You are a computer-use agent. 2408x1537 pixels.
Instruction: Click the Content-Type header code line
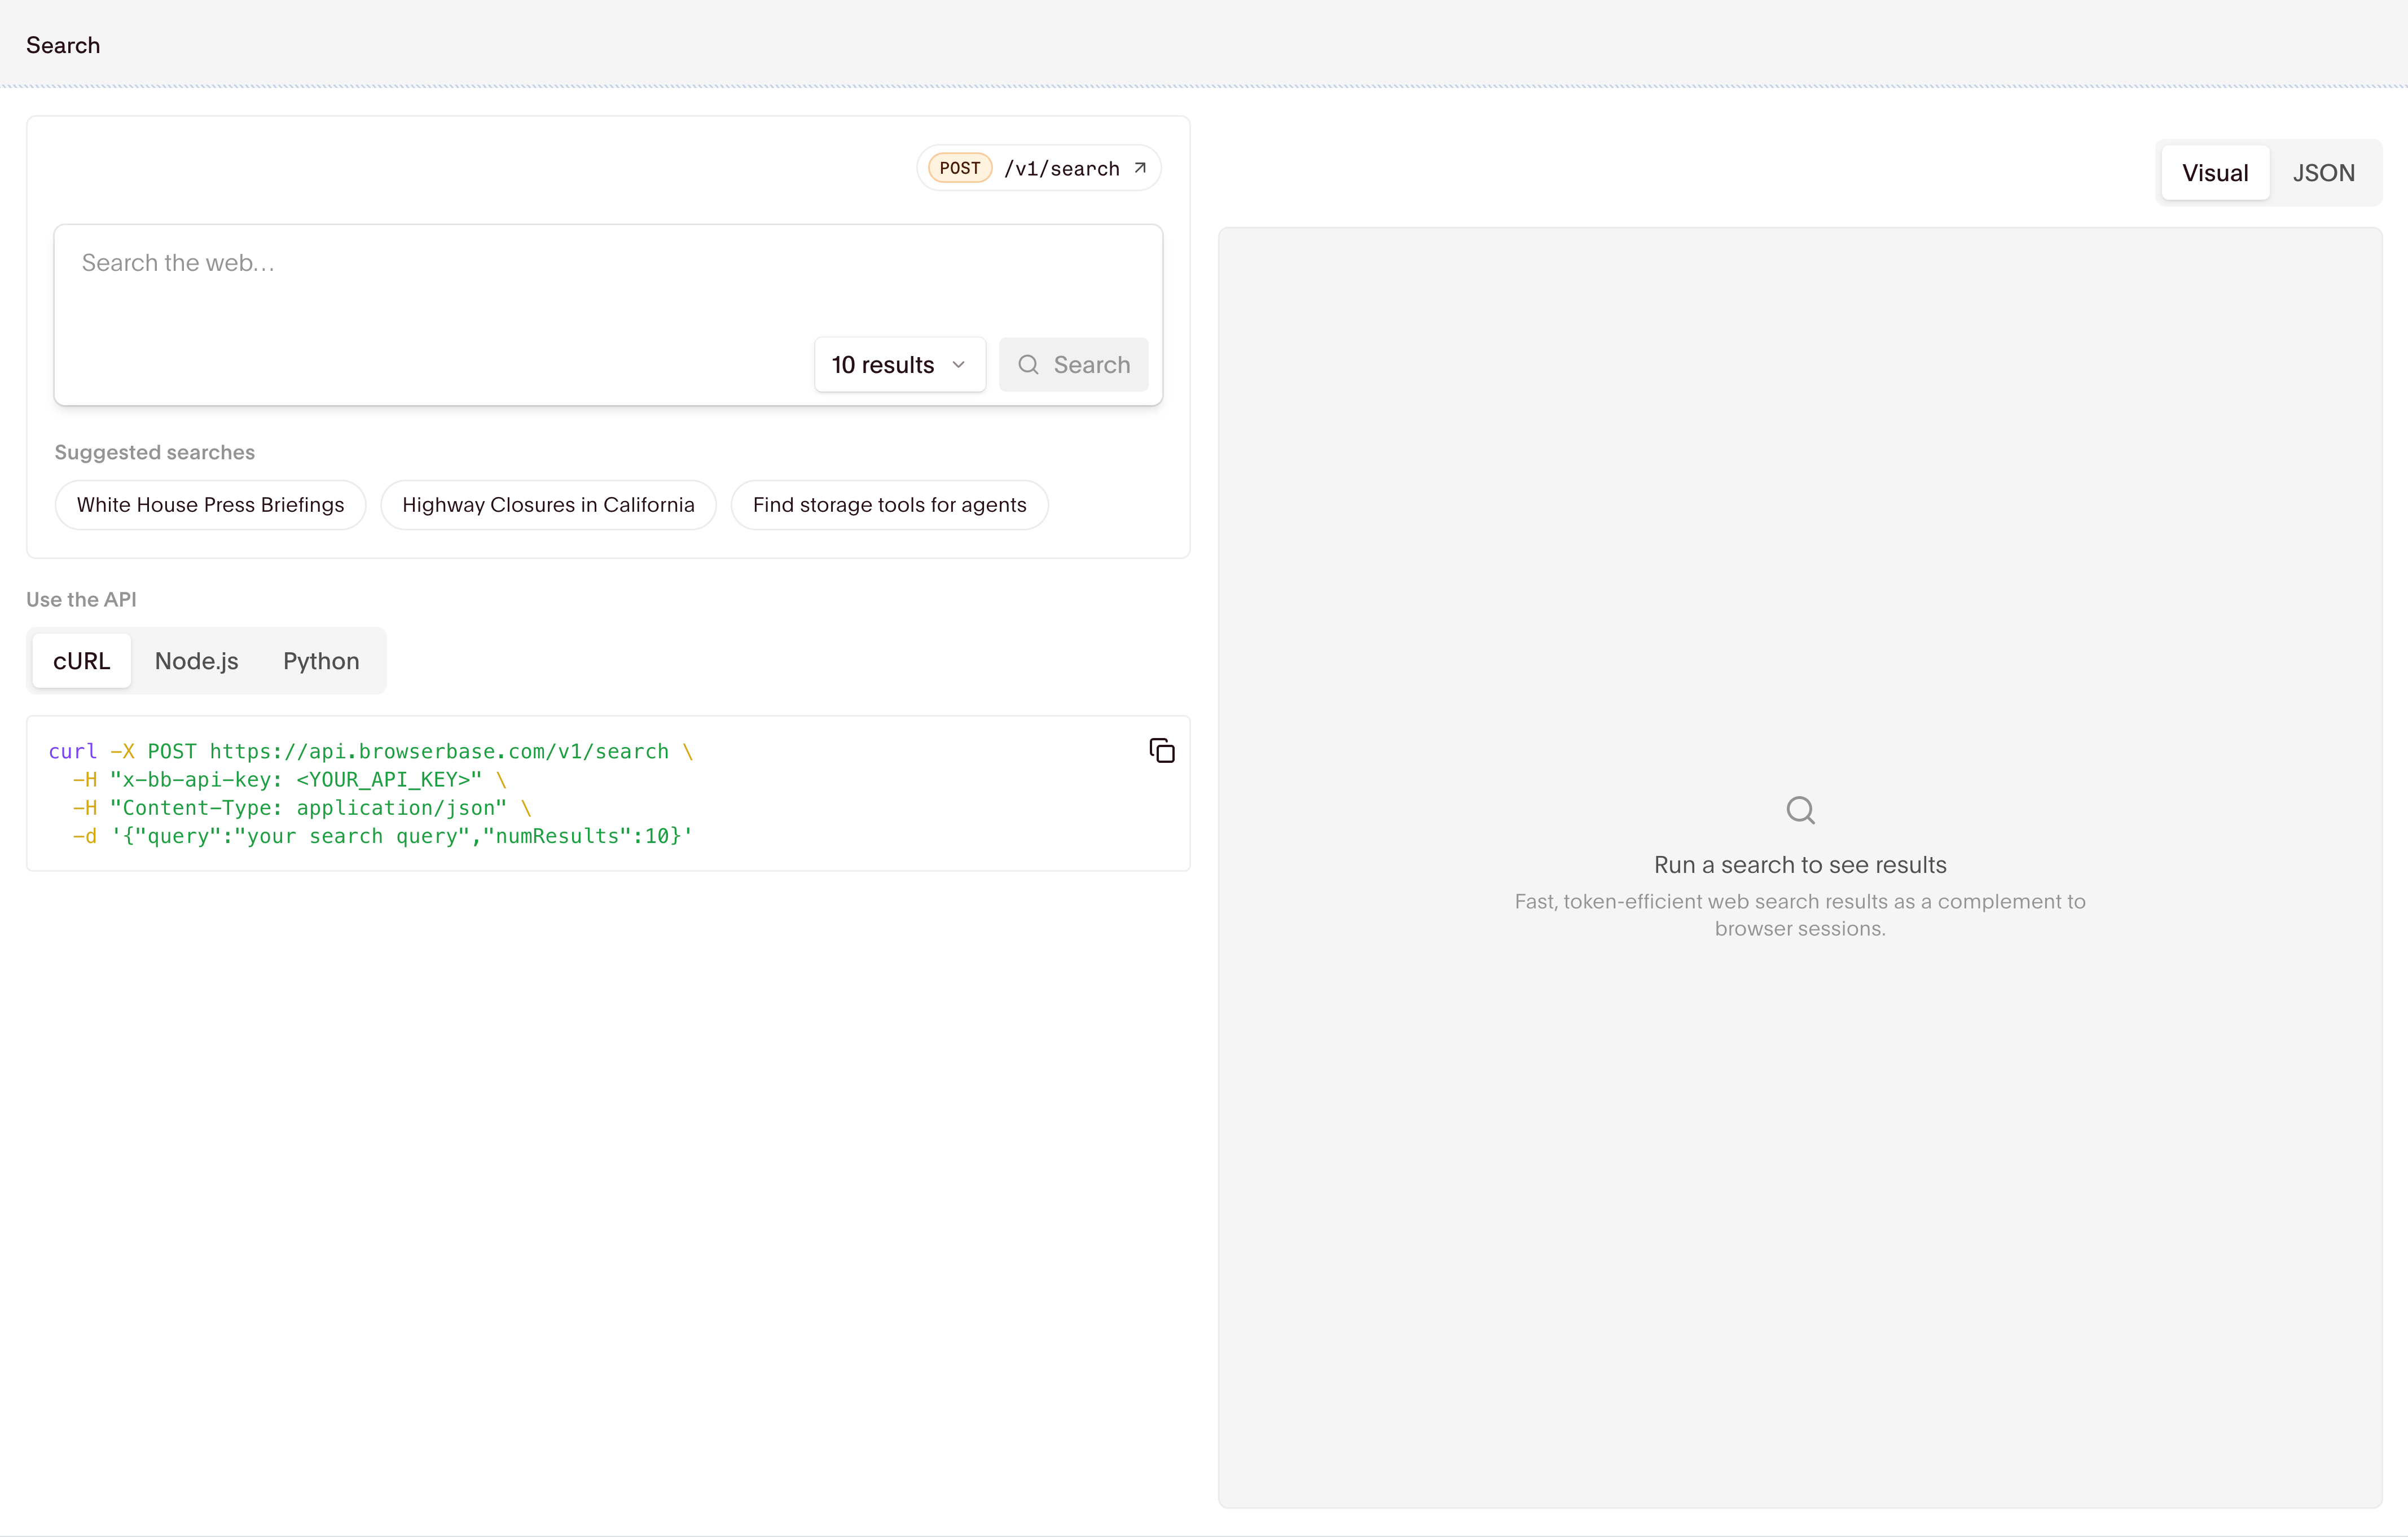point(302,807)
